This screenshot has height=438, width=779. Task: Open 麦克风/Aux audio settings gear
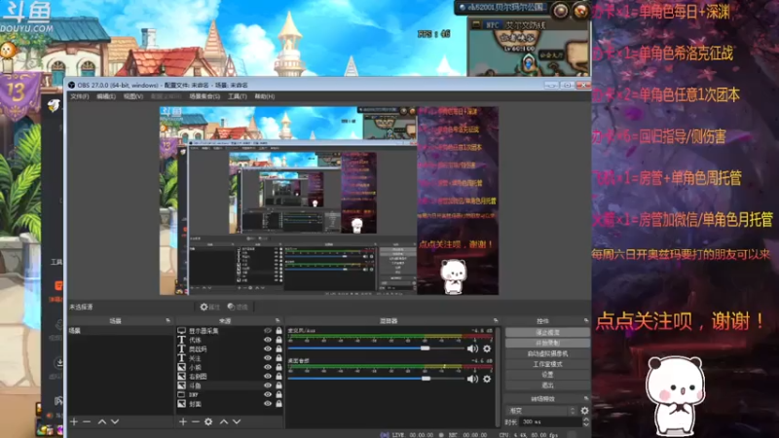pyautogui.click(x=487, y=348)
